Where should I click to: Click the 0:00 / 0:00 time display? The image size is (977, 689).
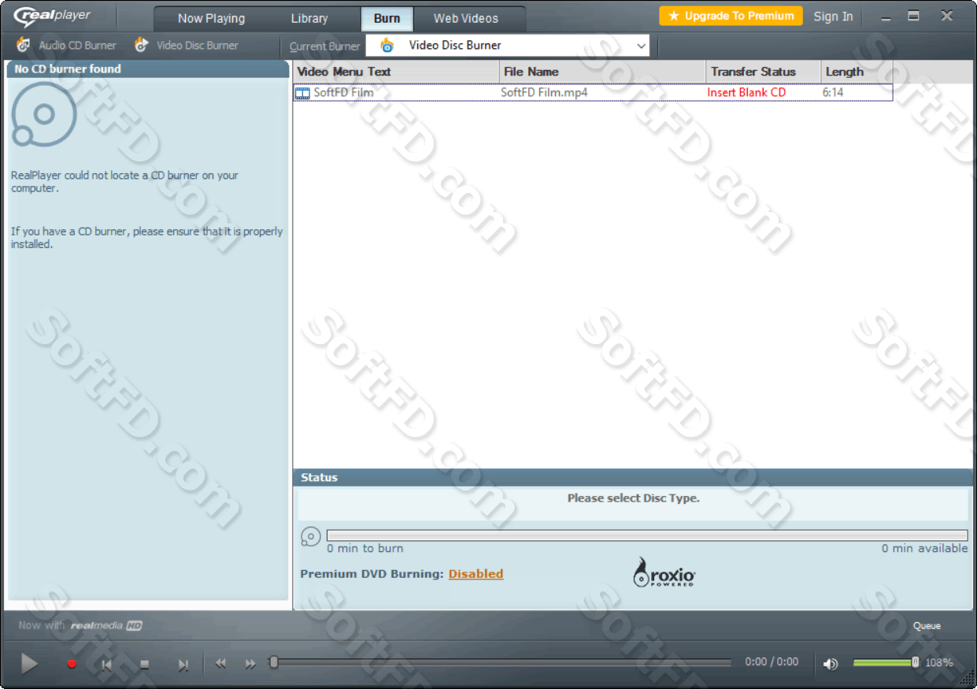coord(772,662)
